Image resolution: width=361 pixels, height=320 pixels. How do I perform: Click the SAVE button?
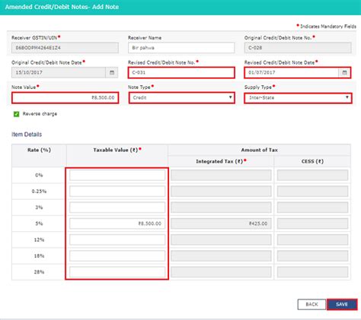(x=342, y=304)
